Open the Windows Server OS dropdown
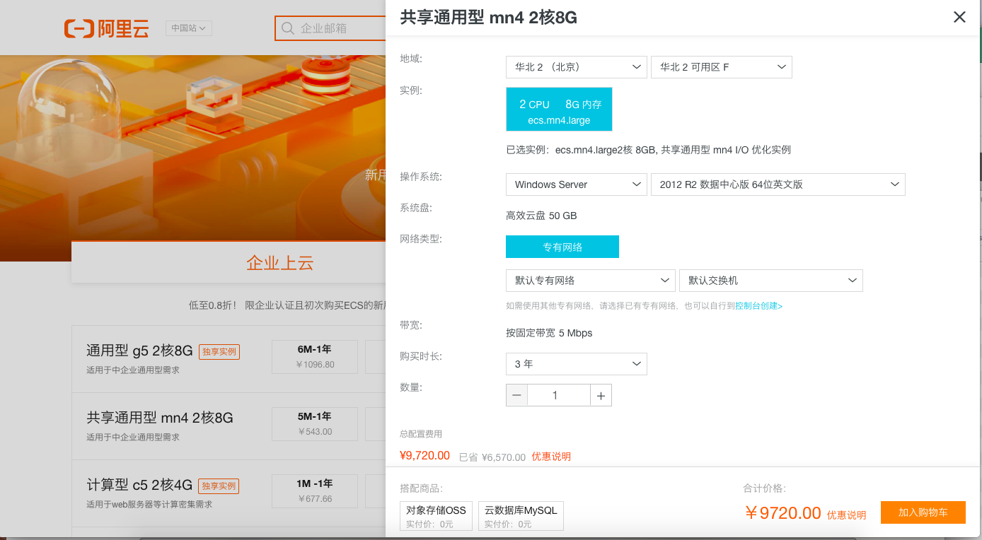Image resolution: width=982 pixels, height=540 pixels. [577, 184]
